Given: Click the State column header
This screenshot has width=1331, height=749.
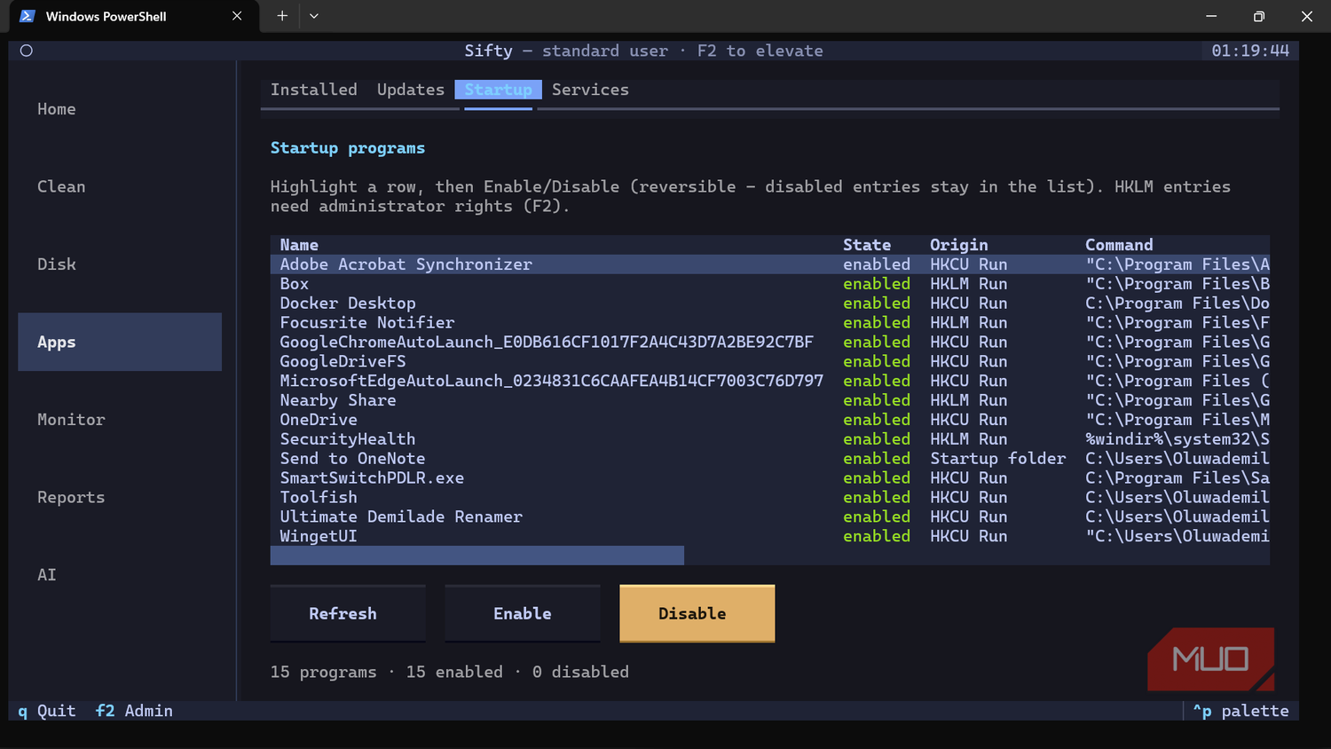Looking at the screenshot, I should [867, 245].
